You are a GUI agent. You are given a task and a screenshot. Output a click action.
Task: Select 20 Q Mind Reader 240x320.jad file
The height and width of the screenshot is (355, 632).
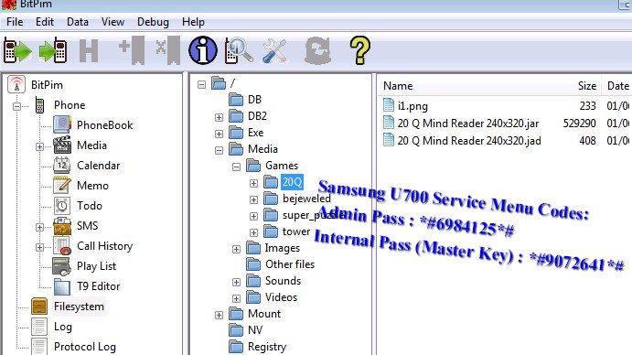pos(469,141)
